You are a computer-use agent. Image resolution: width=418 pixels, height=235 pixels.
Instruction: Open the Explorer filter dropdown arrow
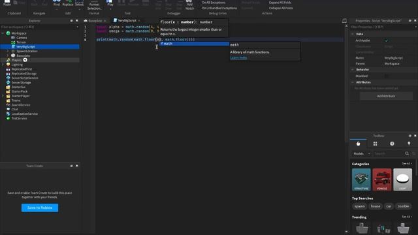(78, 27)
